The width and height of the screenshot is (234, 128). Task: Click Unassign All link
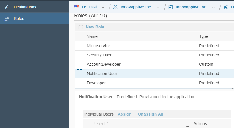151,114
